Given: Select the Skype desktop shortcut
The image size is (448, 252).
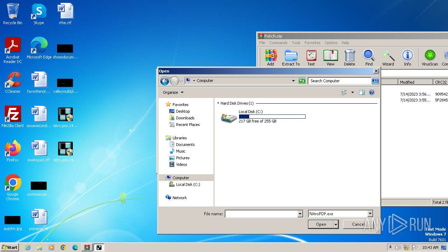Looking at the screenshot, I should click(x=38, y=14).
